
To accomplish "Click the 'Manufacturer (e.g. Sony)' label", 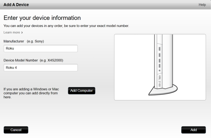I will pos(24,41).
